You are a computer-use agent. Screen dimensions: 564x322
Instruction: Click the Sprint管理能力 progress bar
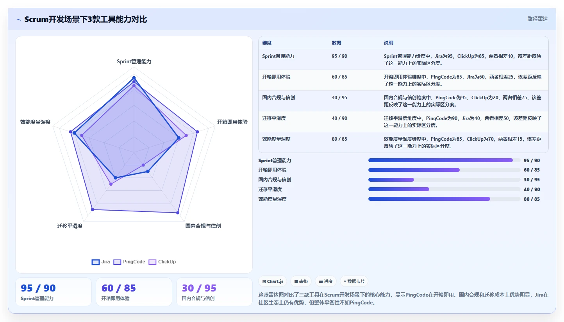[444, 160]
